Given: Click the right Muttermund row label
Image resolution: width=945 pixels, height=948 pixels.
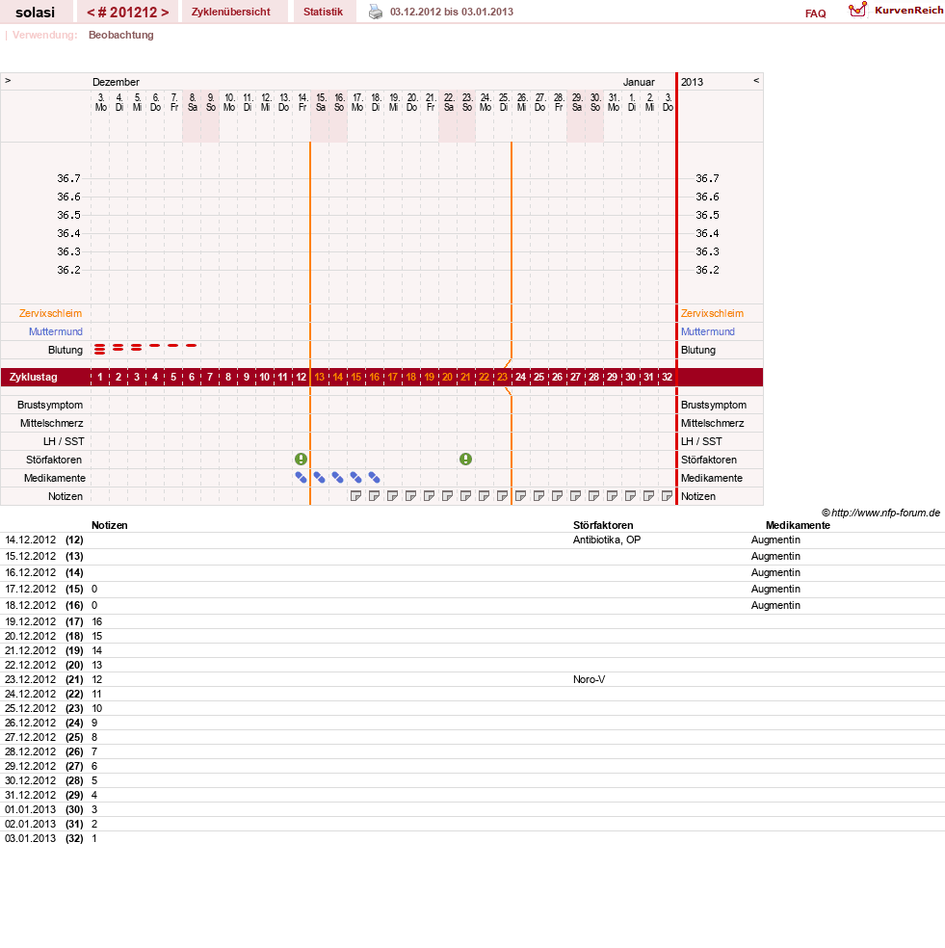Looking at the screenshot, I should (x=708, y=331).
